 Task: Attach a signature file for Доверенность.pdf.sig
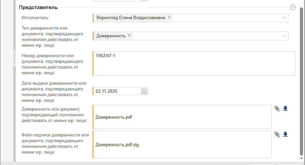[x=277, y=134]
